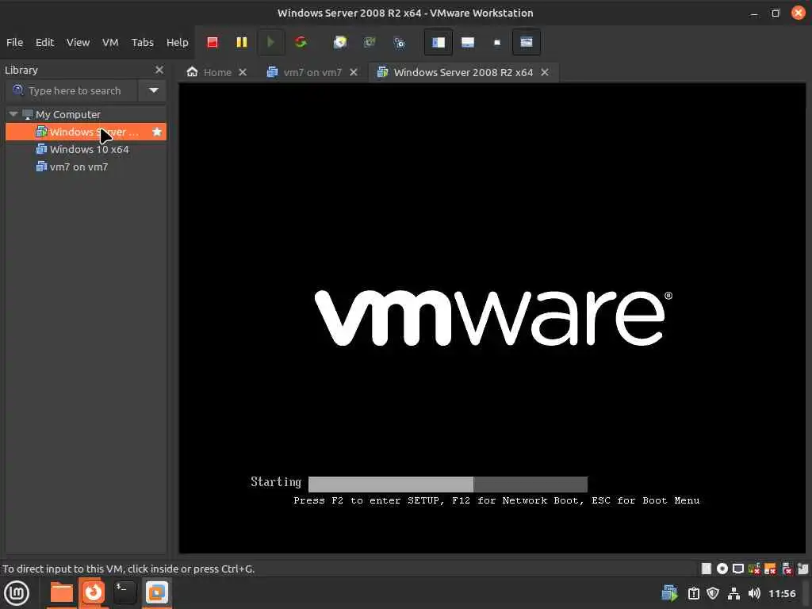The width and height of the screenshot is (812, 609).
Task: Click the CD/DVD drive status icon
Action: tap(722, 569)
